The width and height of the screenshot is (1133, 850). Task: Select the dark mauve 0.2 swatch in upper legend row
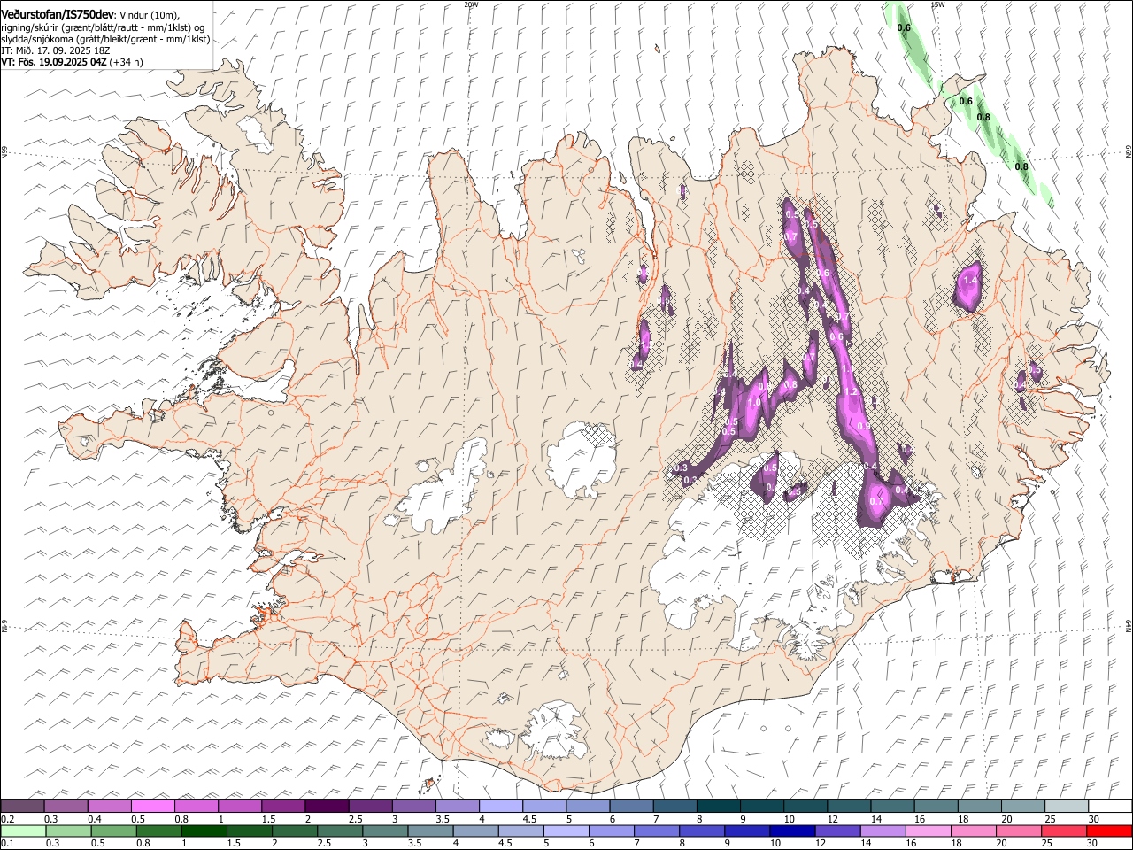tap(23, 807)
